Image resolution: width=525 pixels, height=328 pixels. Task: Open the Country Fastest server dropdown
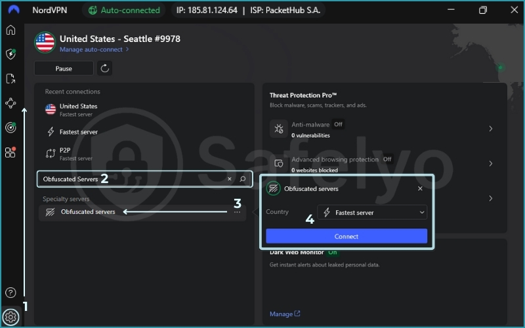click(x=372, y=213)
